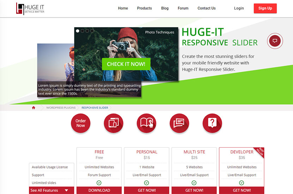Select the fourth slider dot
The width and height of the screenshot is (293, 194).
(x=92, y=31)
